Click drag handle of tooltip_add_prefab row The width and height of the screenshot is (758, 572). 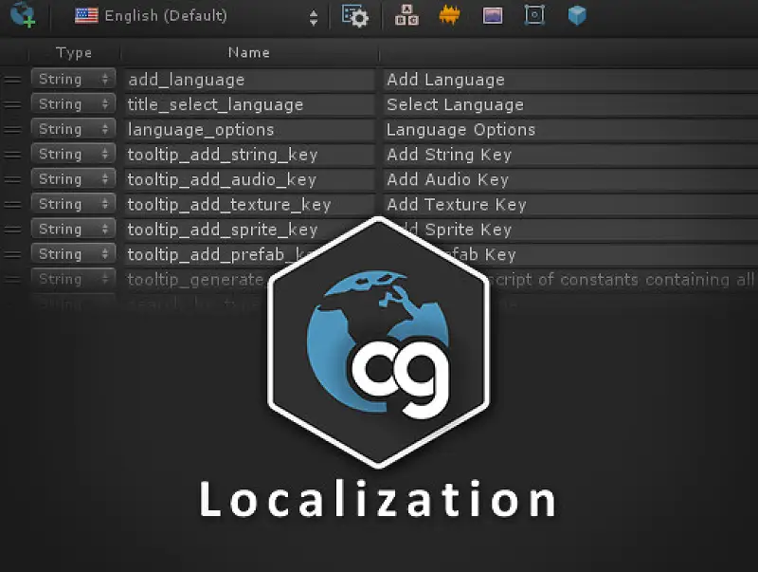[x=13, y=254]
